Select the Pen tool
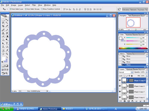 pyautogui.click(x=3, y=46)
